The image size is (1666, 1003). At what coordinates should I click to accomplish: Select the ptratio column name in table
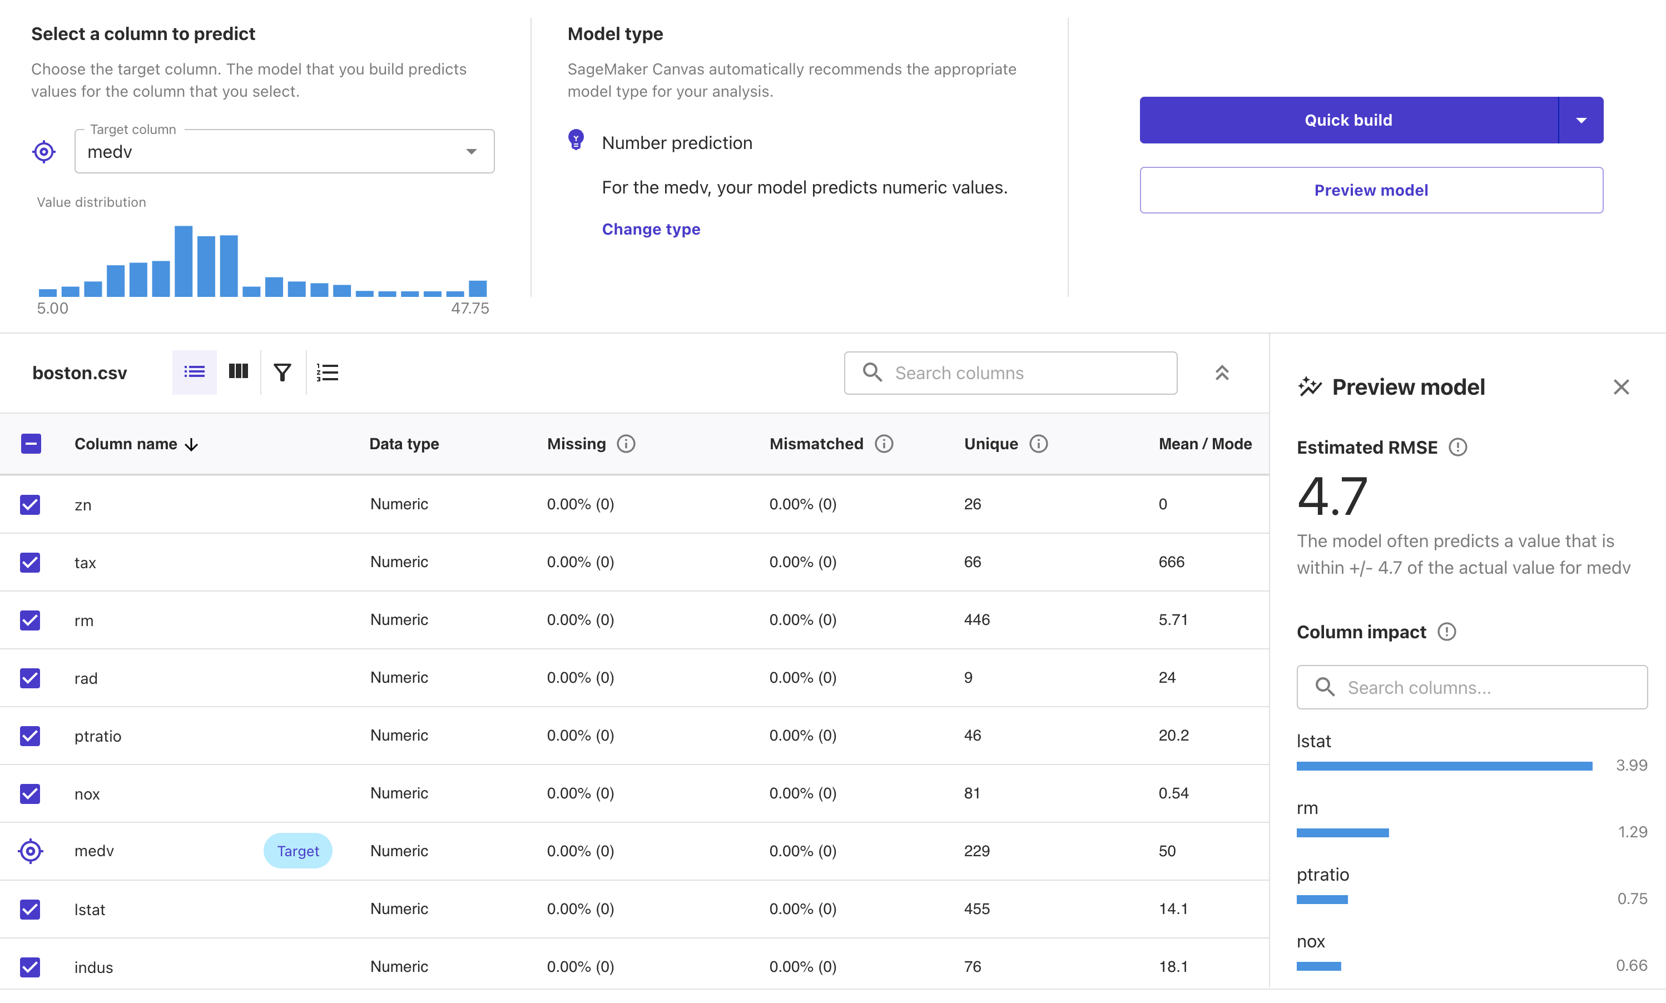(x=98, y=736)
